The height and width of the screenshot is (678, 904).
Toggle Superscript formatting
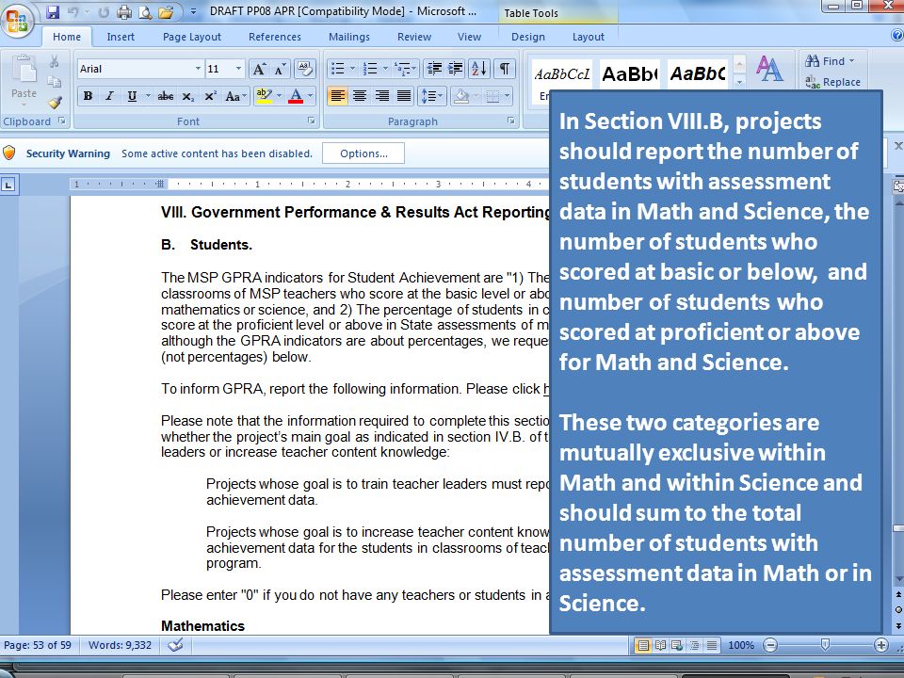[x=210, y=96]
